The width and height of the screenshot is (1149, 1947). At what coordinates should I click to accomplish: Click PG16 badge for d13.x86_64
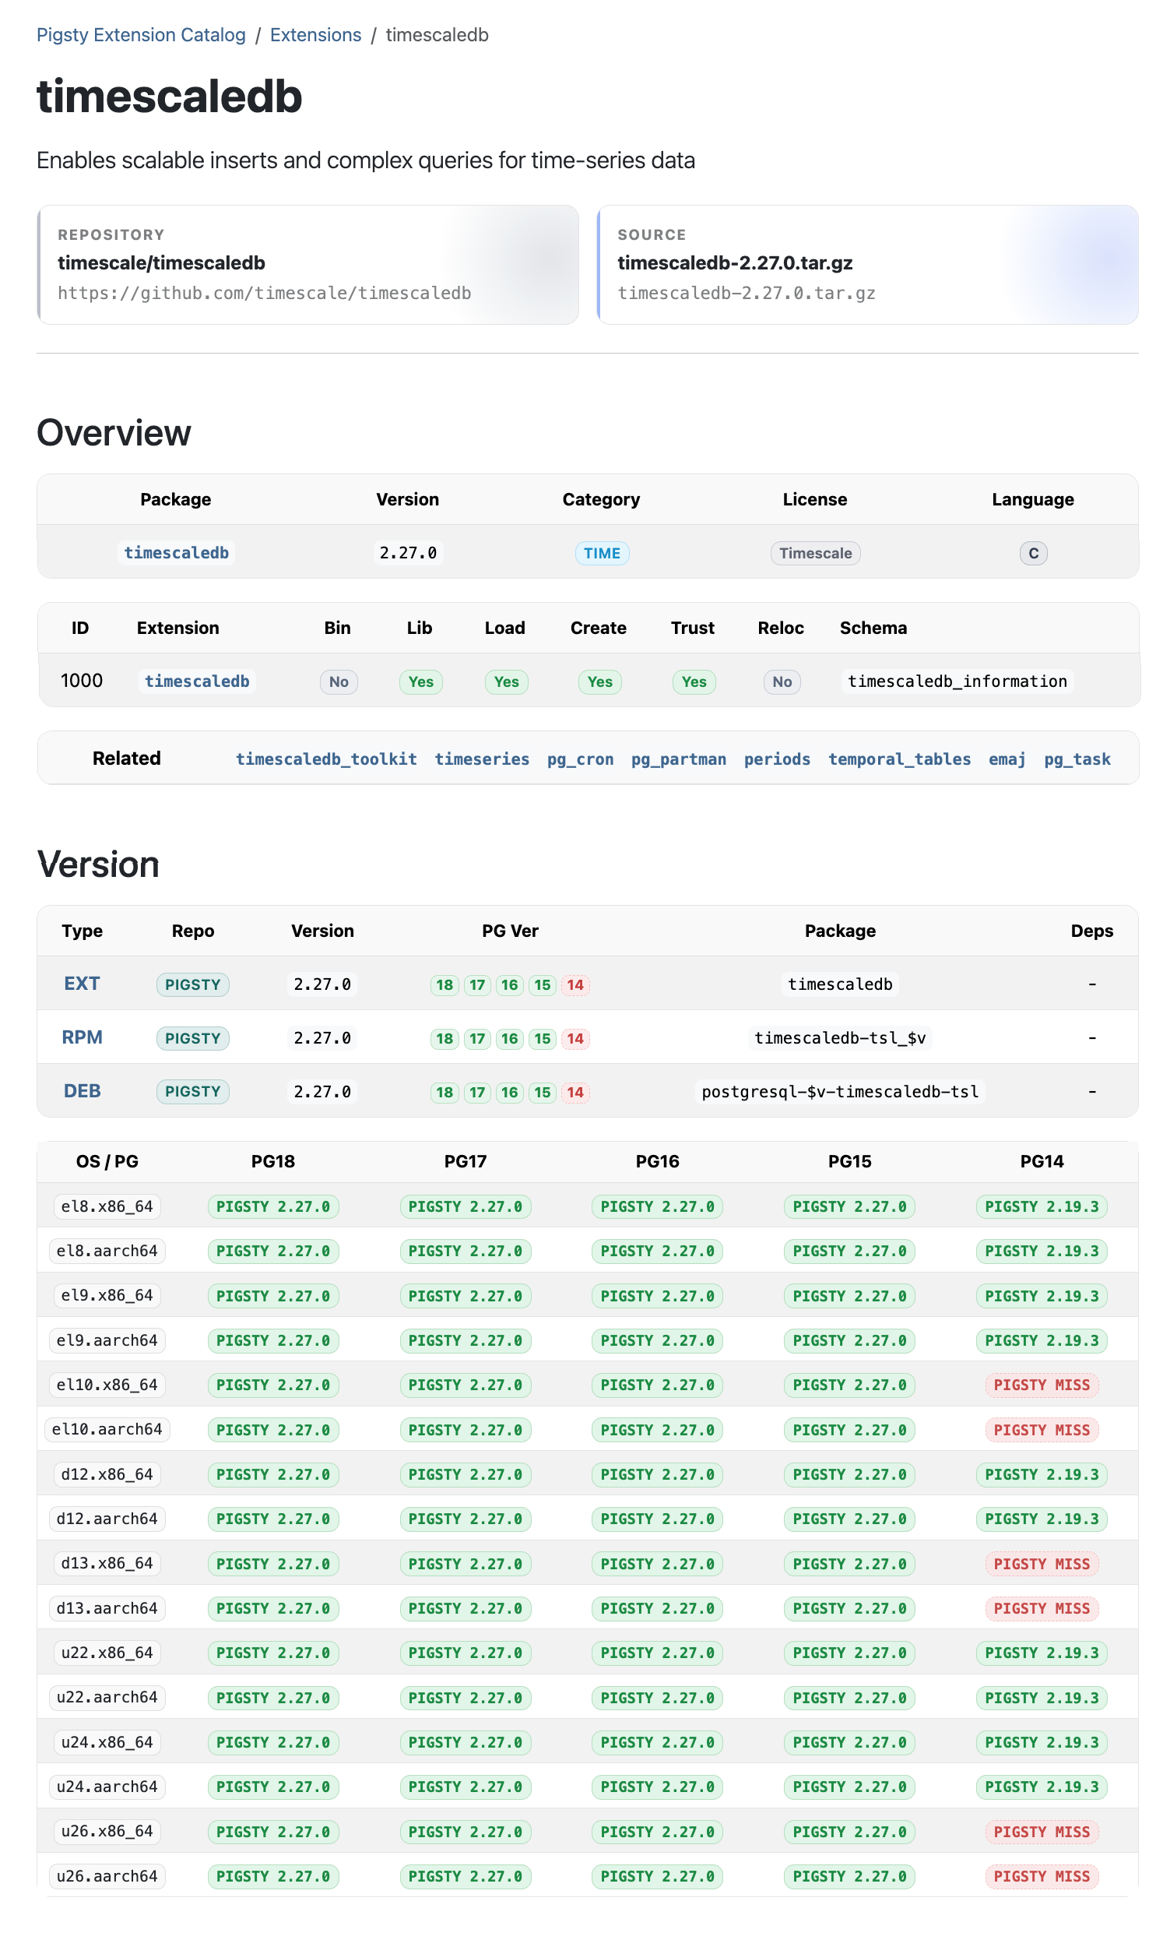pos(658,1565)
